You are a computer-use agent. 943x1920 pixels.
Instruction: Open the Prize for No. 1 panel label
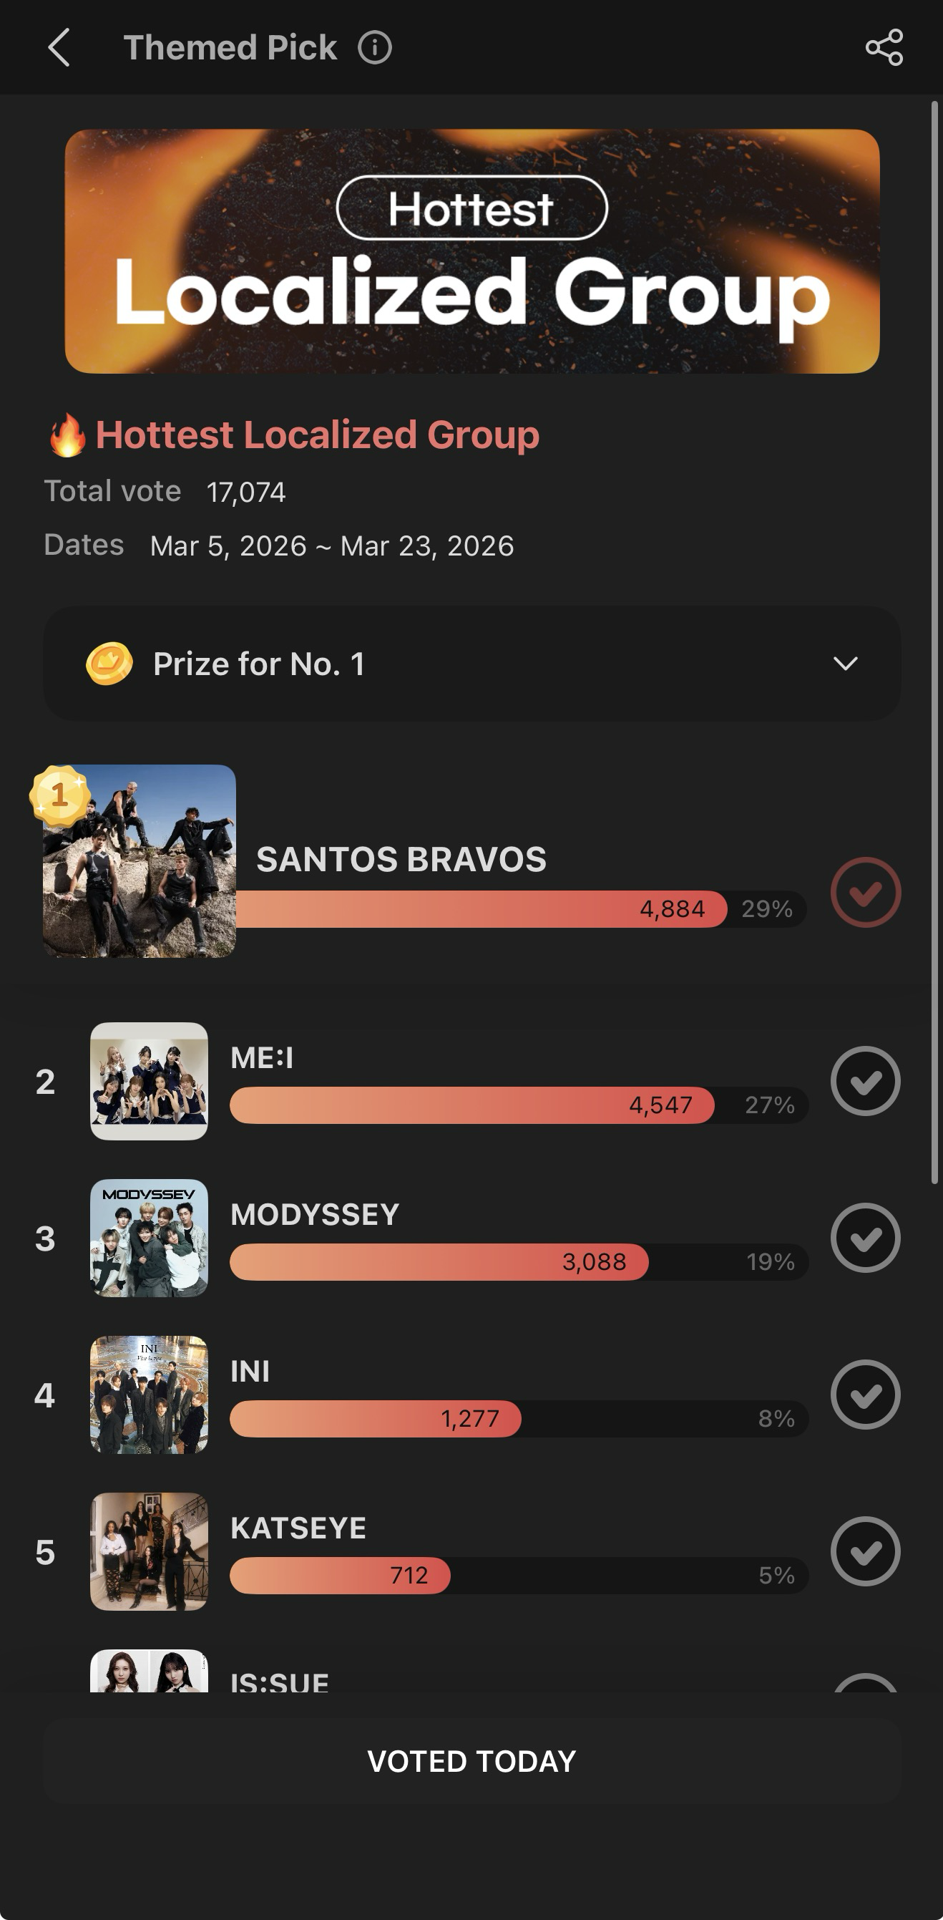pyautogui.click(x=258, y=664)
